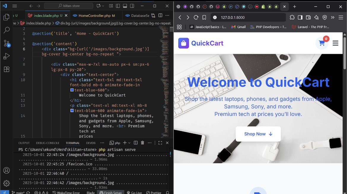Open the Manage gear menu in VS Code
The image size is (347, 194).
click(x=7, y=183)
